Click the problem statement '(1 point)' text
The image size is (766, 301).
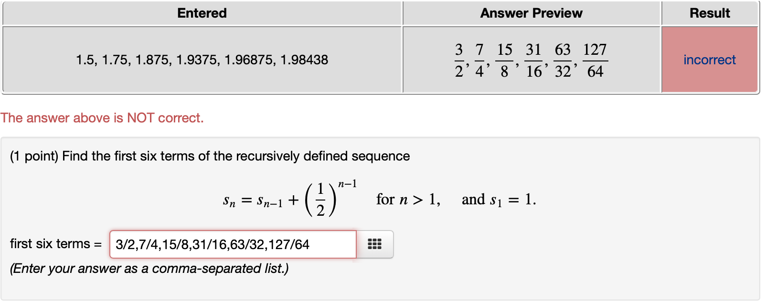click(x=34, y=156)
